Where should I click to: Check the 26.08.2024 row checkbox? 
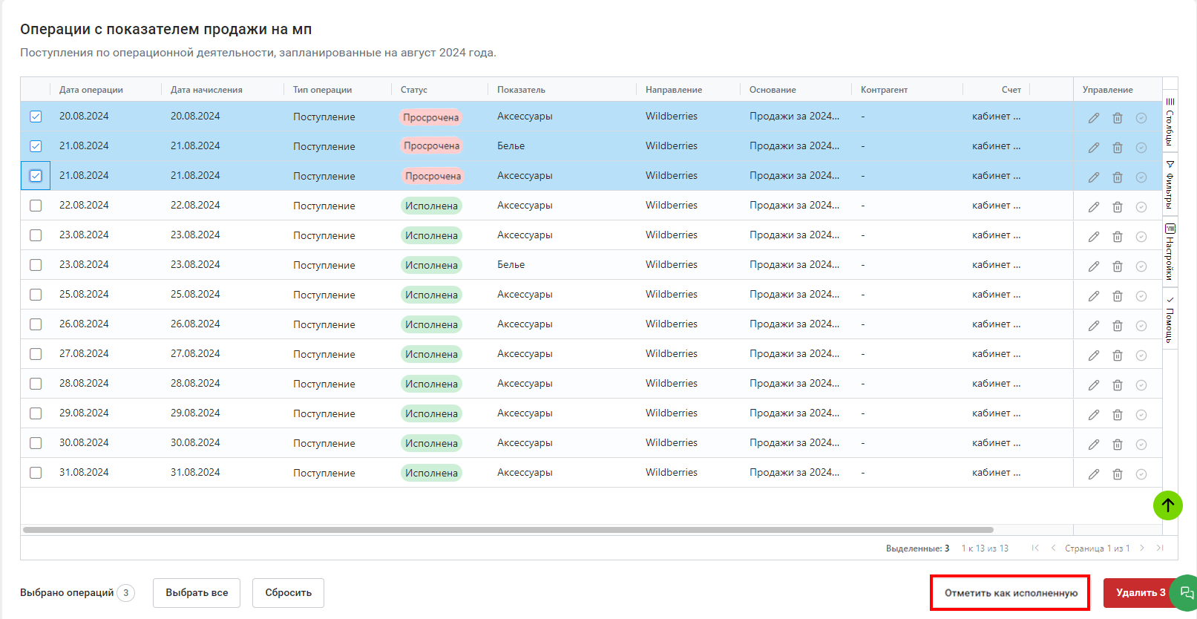pos(36,324)
